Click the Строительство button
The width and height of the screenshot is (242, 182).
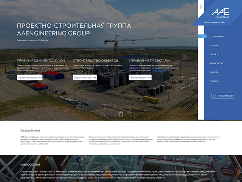[85, 77]
